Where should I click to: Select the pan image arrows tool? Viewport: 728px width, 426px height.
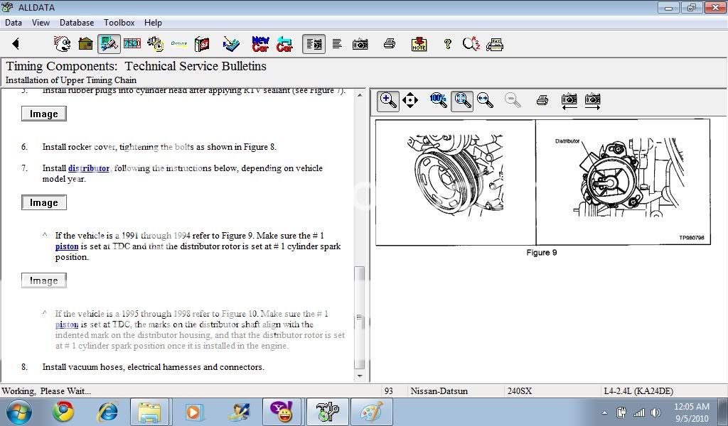pos(410,100)
